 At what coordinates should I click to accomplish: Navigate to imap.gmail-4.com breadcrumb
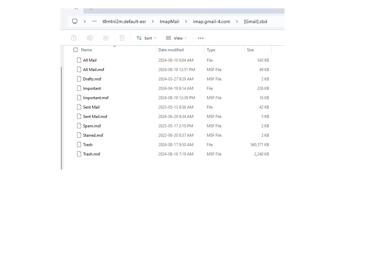(x=211, y=21)
